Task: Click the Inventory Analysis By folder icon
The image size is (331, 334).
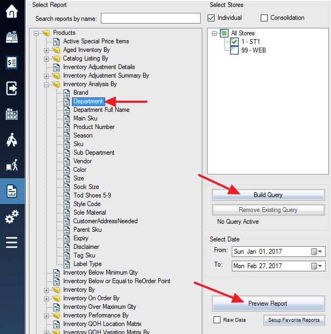Action: pyautogui.click(x=56, y=85)
